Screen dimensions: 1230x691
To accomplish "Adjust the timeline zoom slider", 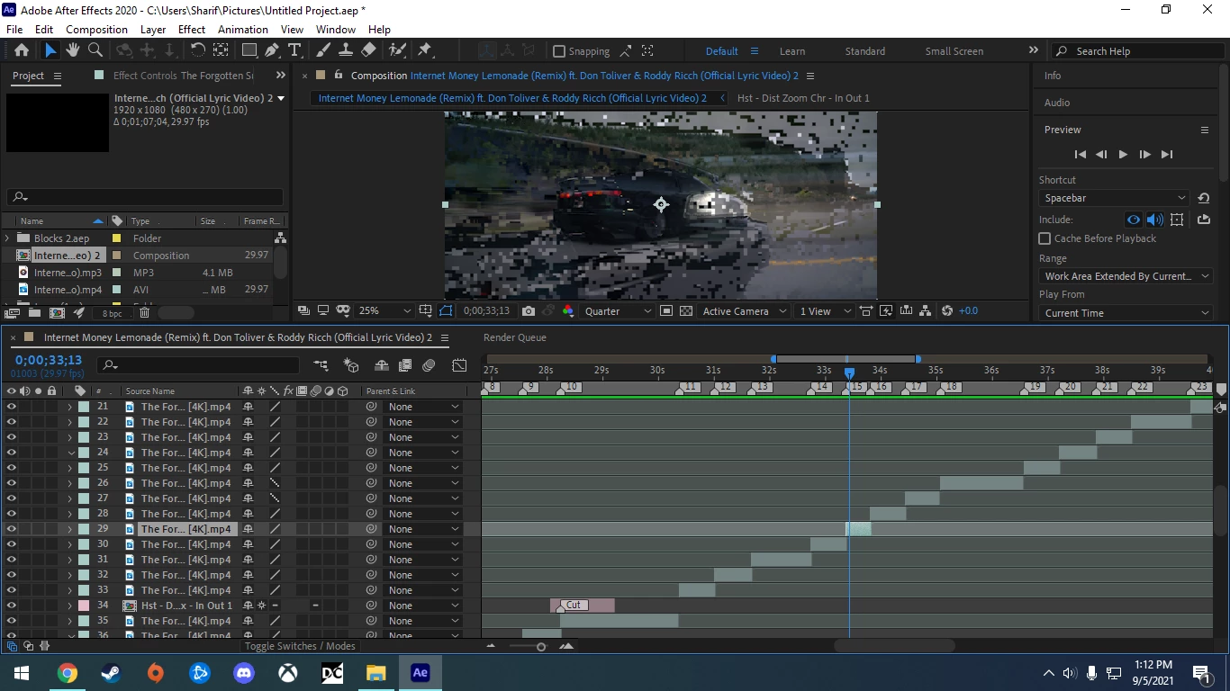I will pyautogui.click(x=541, y=646).
